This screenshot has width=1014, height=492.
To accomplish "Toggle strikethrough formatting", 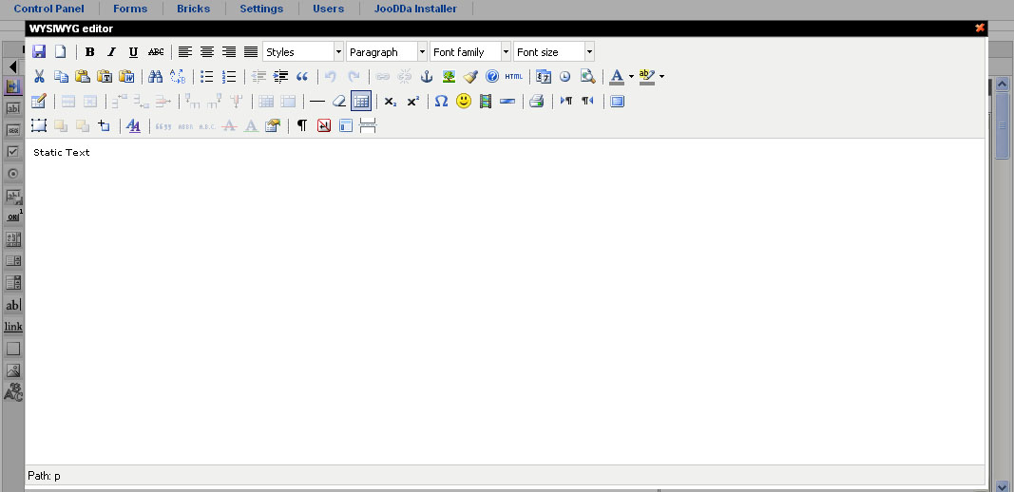I will [x=156, y=51].
